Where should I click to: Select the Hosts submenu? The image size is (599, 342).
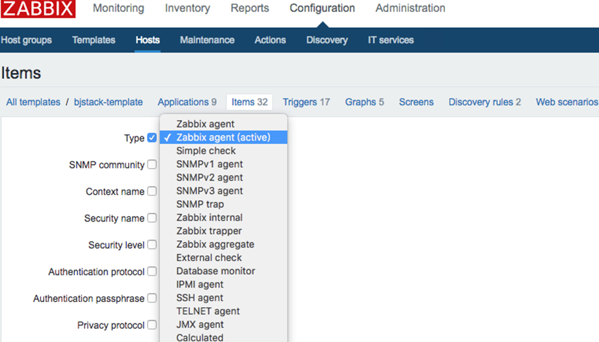click(x=148, y=40)
